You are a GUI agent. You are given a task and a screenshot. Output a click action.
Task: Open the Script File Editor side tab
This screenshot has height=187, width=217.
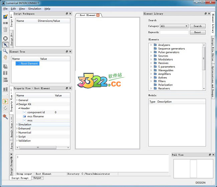[213, 50]
